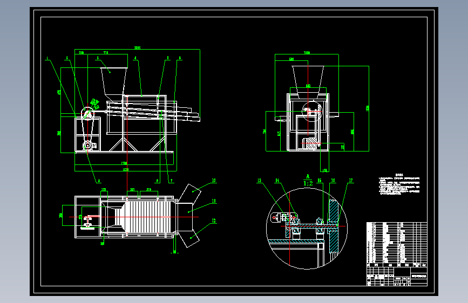468x303 pixels.
Task: Click part callout number 11
Action: (x=214, y=201)
